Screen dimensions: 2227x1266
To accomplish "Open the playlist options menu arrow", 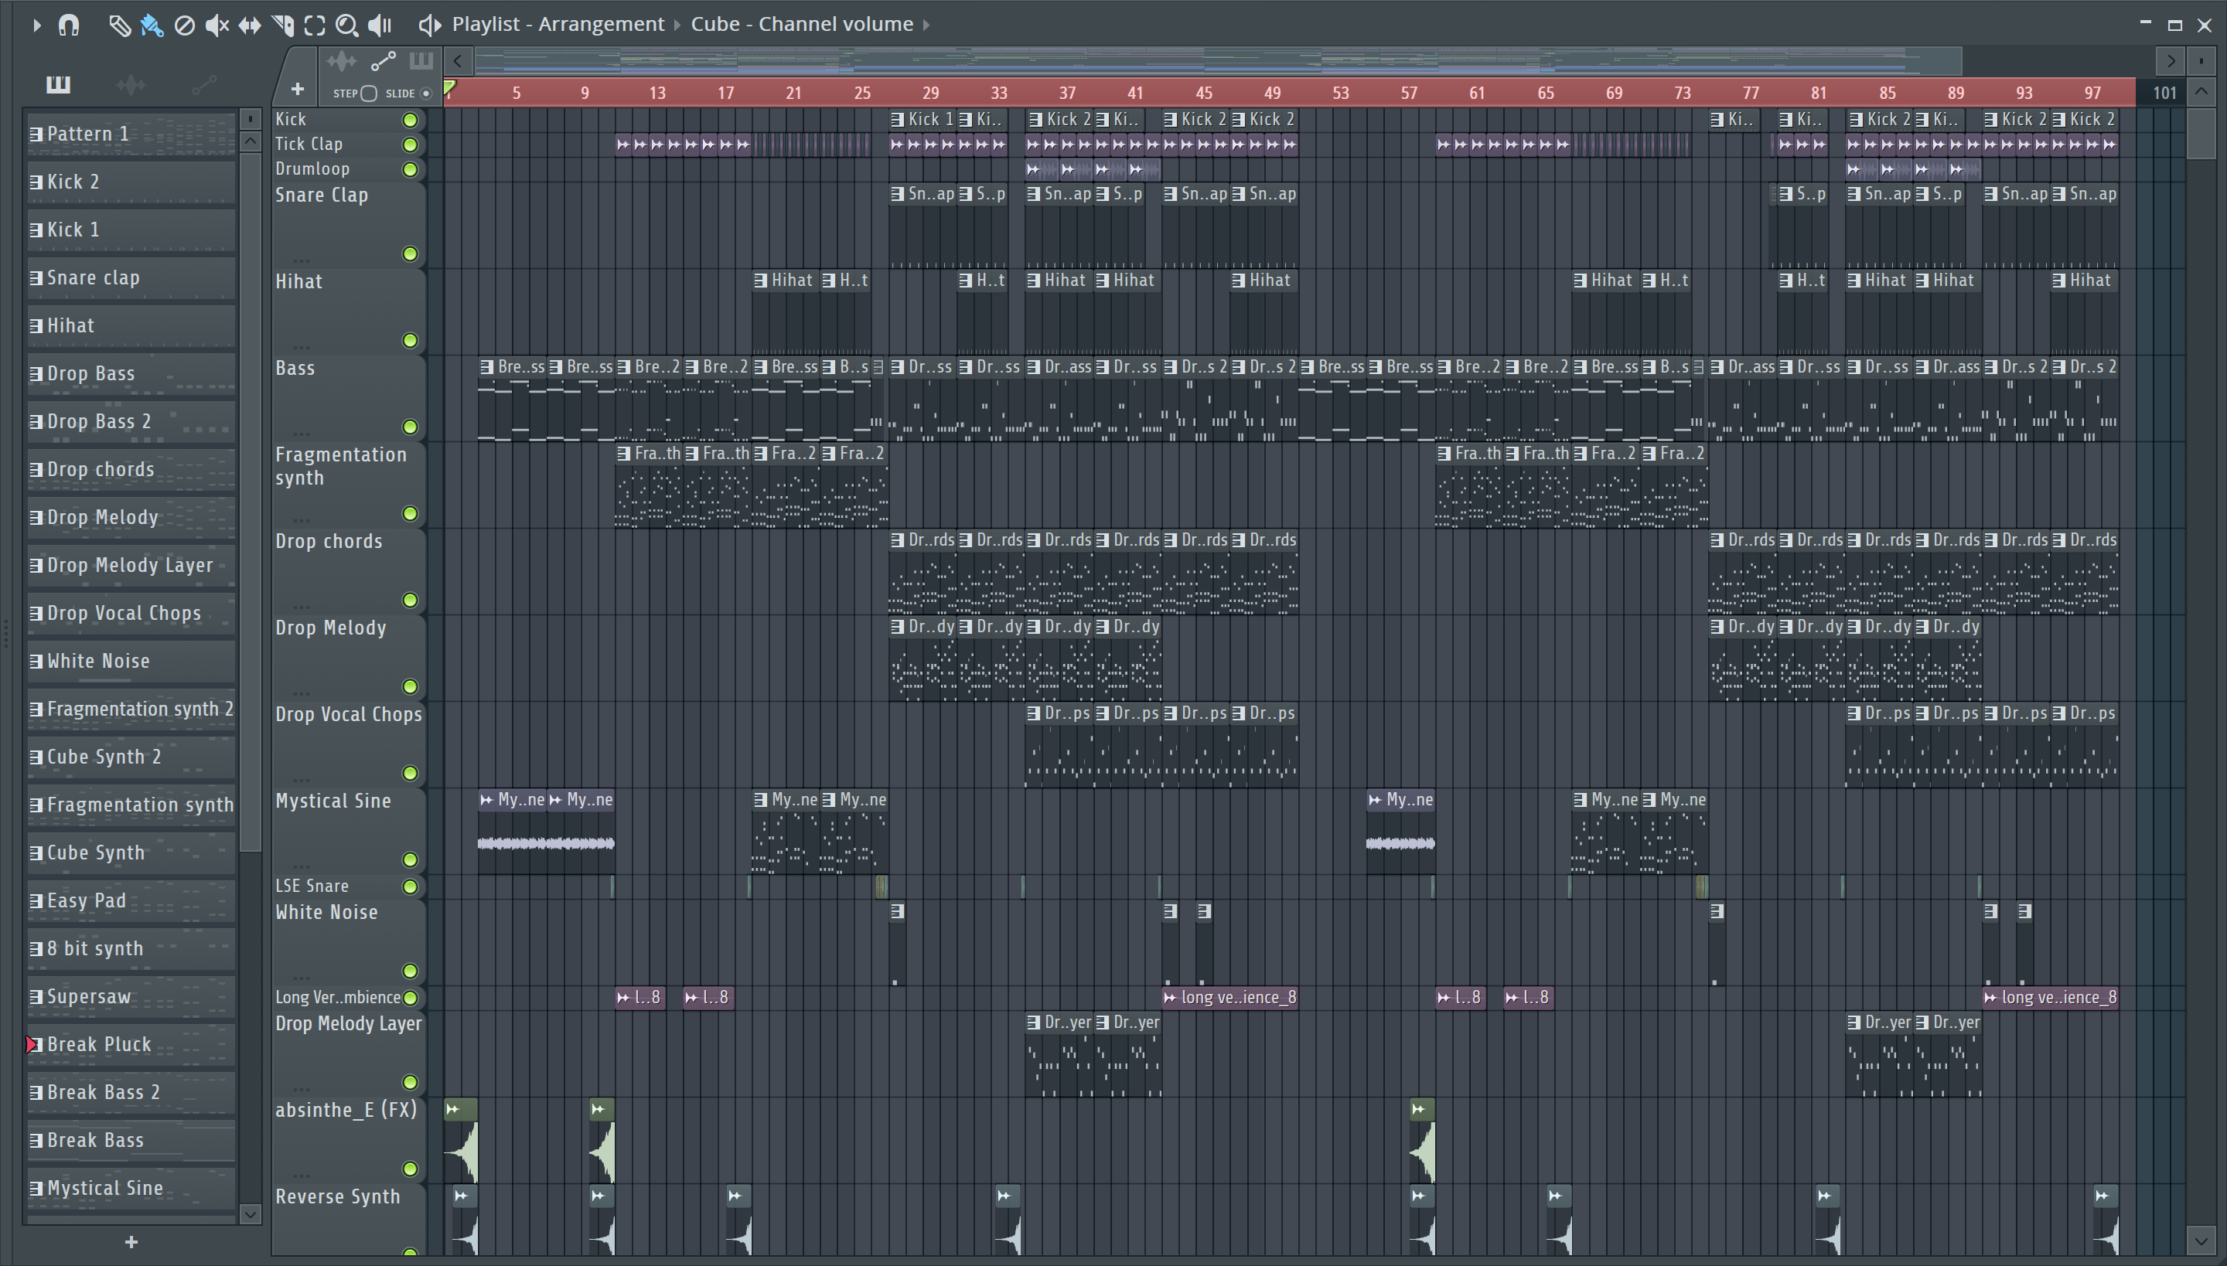I will tap(36, 26).
